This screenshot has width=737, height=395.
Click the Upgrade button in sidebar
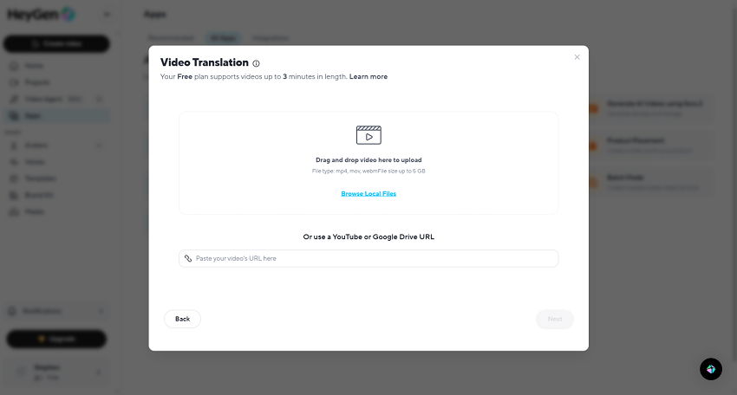[x=56, y=339]
